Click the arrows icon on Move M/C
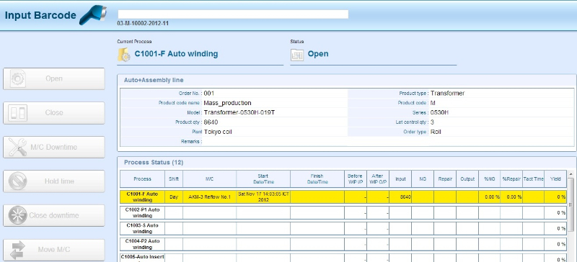Screen dimensions: 577x262 coord(17,250)
